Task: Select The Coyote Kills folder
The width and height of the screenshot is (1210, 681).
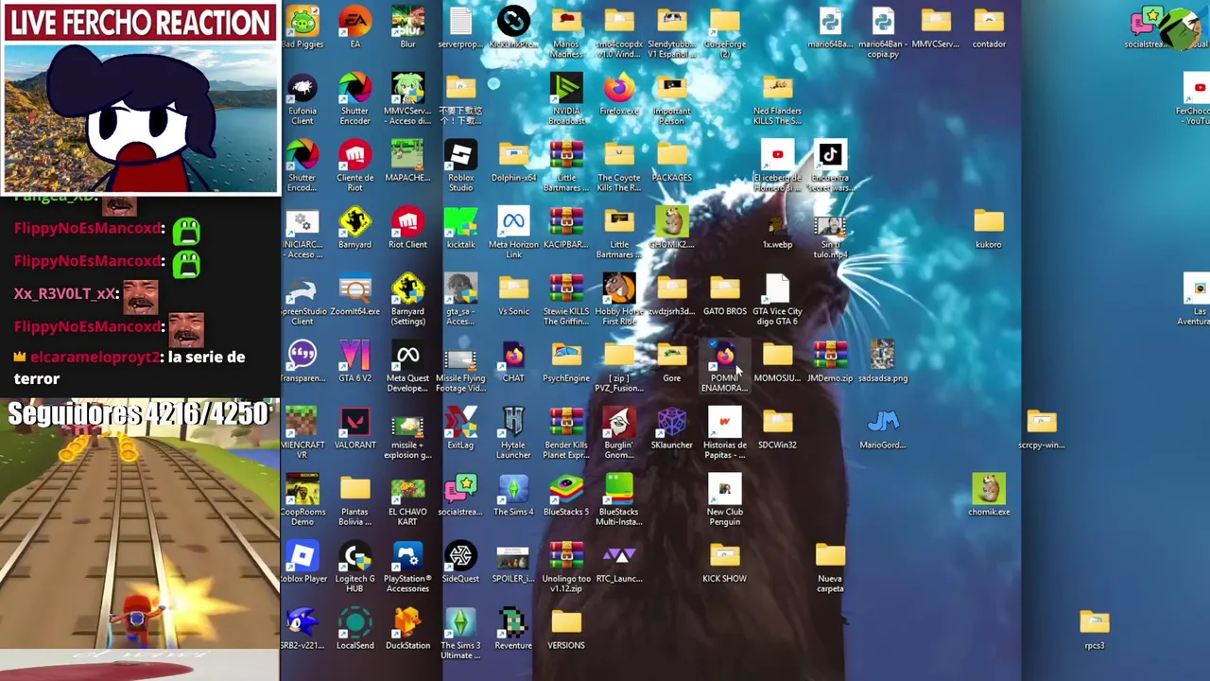Action: tap(619, 155)
